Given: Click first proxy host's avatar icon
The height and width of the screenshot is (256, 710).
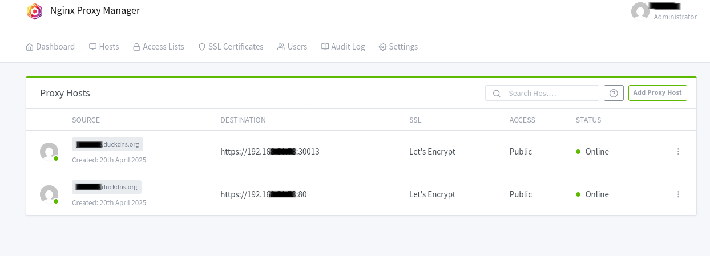Looking at the screenshot, I should click(x=49, y=152).
